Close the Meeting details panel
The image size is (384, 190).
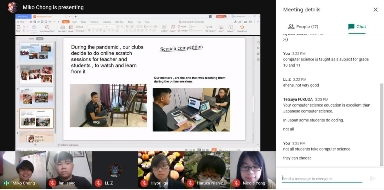tap(375, 10)
